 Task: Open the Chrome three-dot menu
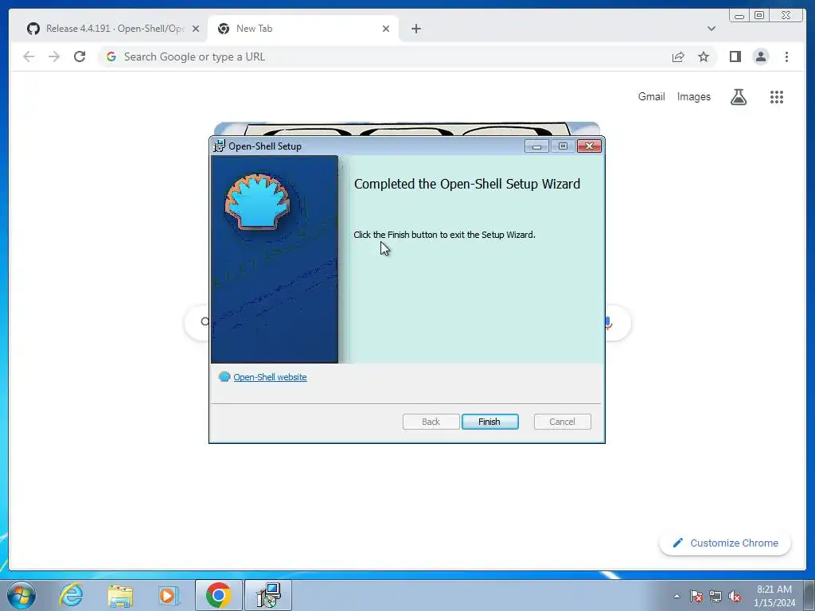[x=786, y=56]
